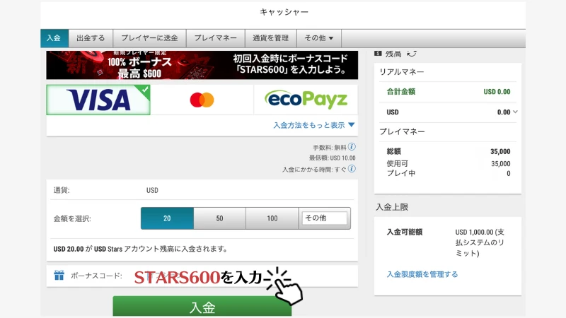Viewport: 566px width, 318px height.
Task: Expand the USD balance row chevron
Action: pos(515,112)
